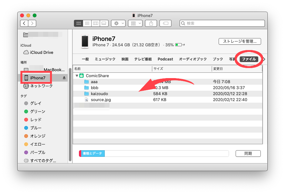
Task: Select the ComicShare app icon
Action: click(81, 76)
